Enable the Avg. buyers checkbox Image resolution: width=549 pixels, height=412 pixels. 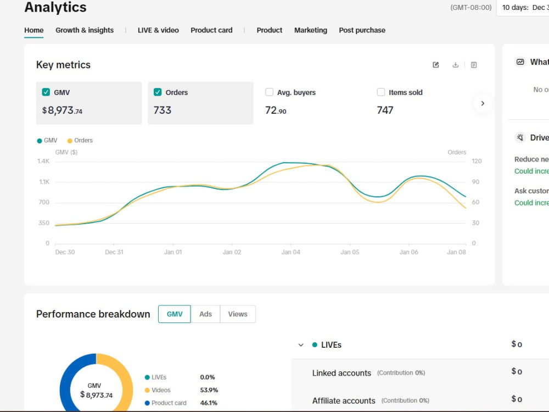coord(269,92)
